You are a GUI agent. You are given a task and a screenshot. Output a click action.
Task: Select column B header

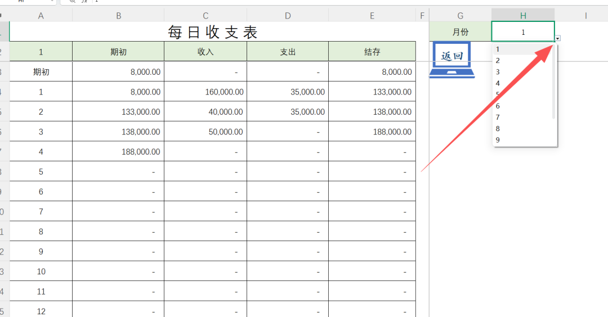[x=118, y=16]
